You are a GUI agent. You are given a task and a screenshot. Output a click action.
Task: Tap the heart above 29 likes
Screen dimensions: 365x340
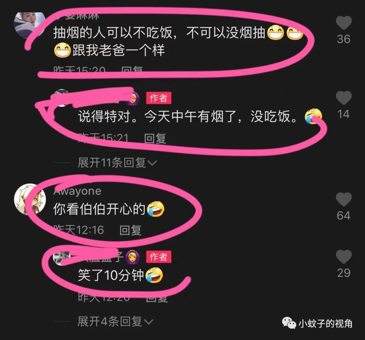tap(344, 256)
